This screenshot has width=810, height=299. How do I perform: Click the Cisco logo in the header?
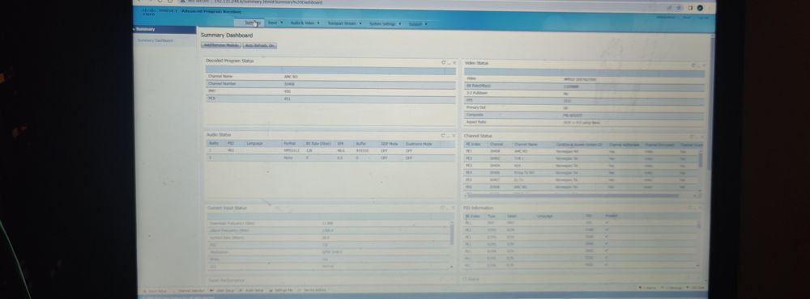(x=149, y=12)
